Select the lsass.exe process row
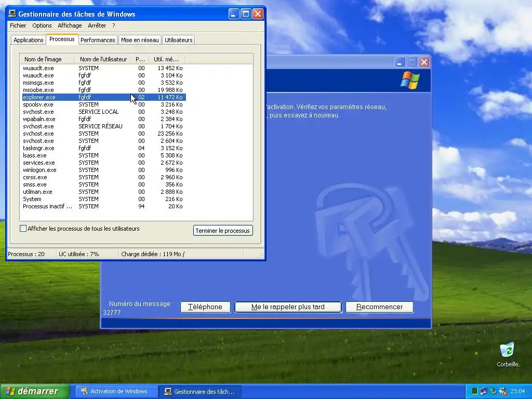Image resolution: width=532 pixels, height=399 pixels. click(103, 155)
